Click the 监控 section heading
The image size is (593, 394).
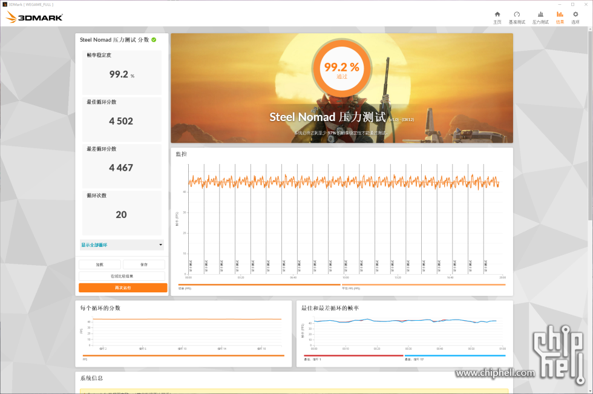pyautogui.click(x=181, y=154)
